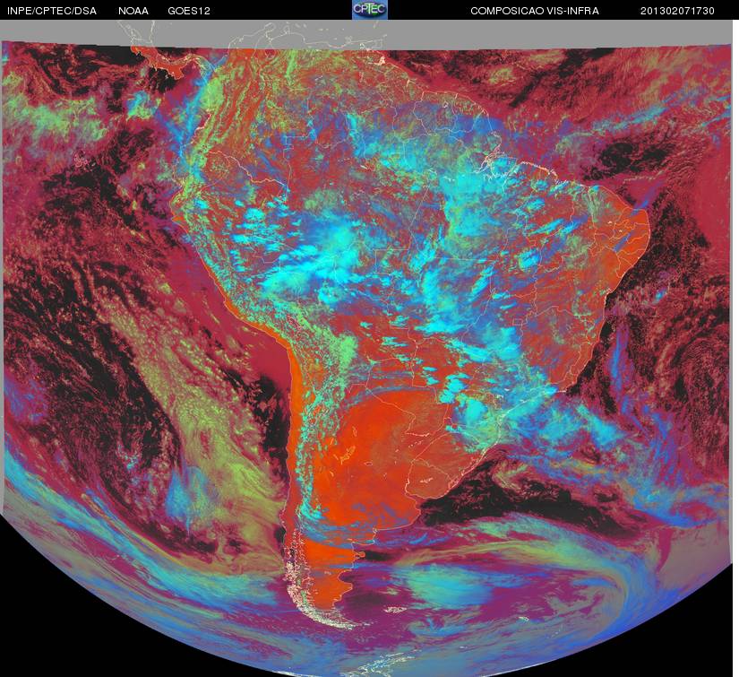Click the CPTEC logo in the header
739x677 pixels.
[370, 10]
